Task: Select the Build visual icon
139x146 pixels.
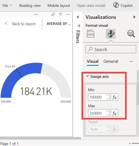Action: click(90, 34)
